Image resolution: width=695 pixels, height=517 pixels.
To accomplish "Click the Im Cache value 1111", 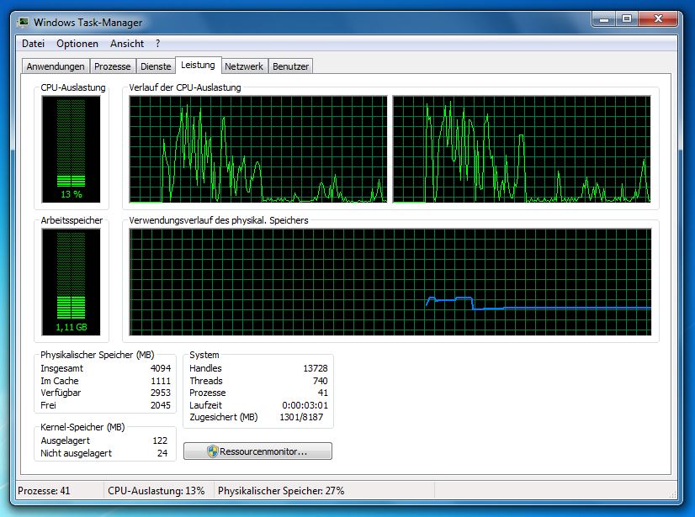I will tap(161, 381).
